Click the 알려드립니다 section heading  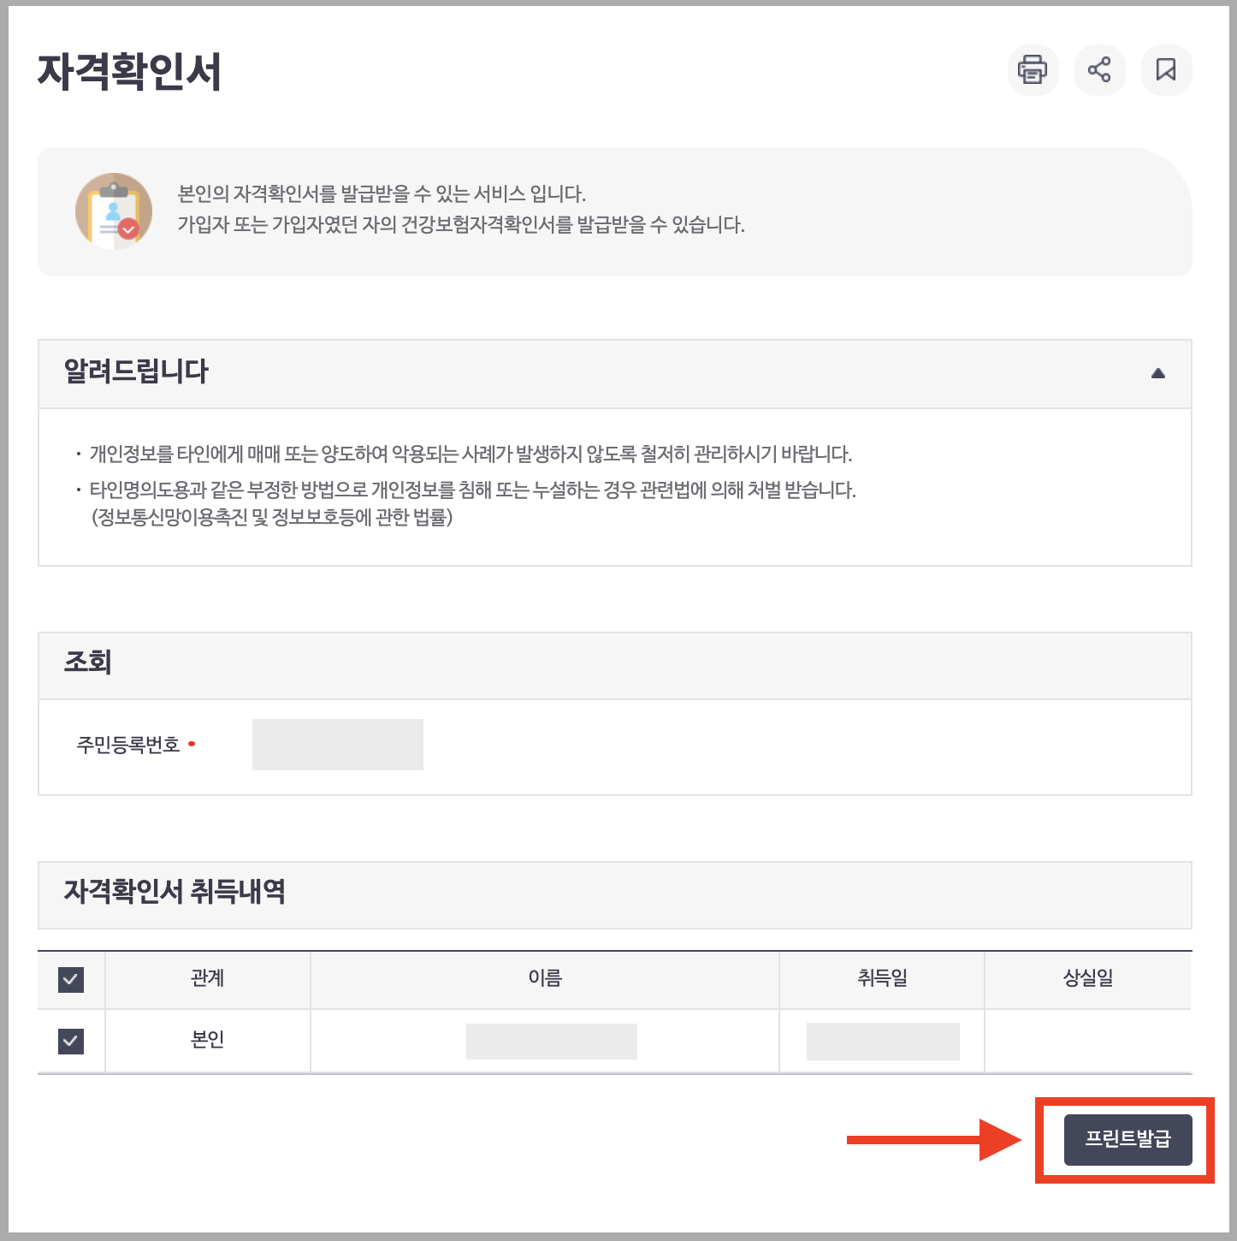pos(136,371)
